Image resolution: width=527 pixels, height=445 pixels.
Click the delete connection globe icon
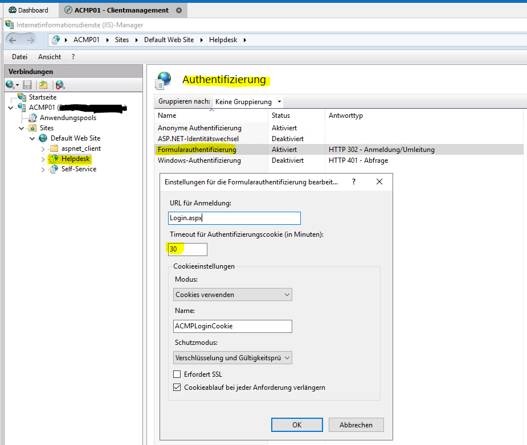[60, 85]
